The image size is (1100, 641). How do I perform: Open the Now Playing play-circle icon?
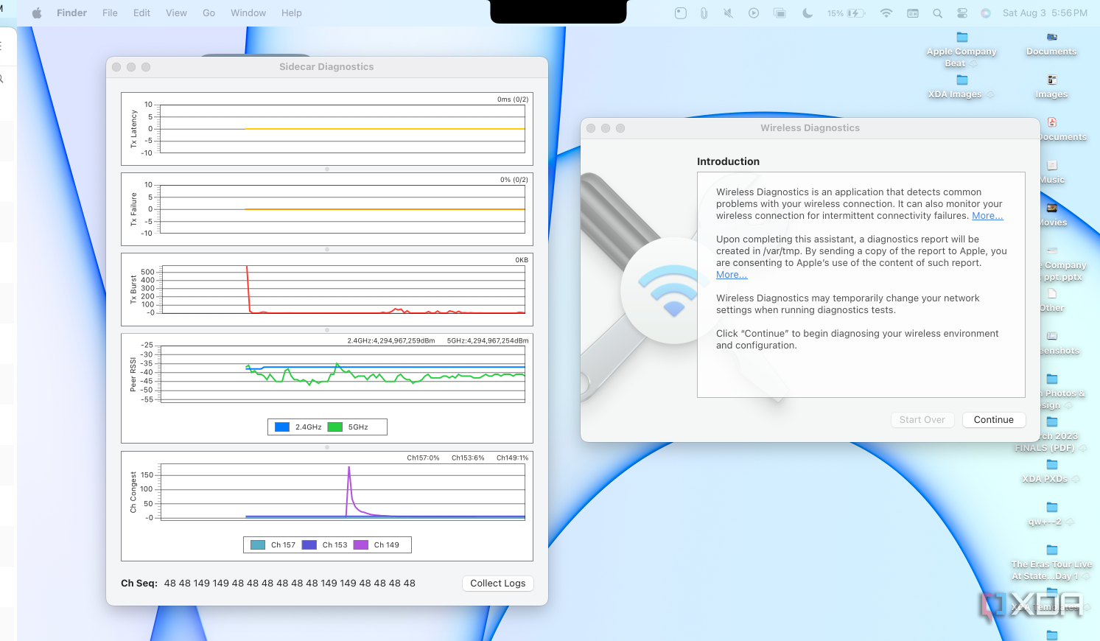[x=754, y=13]
